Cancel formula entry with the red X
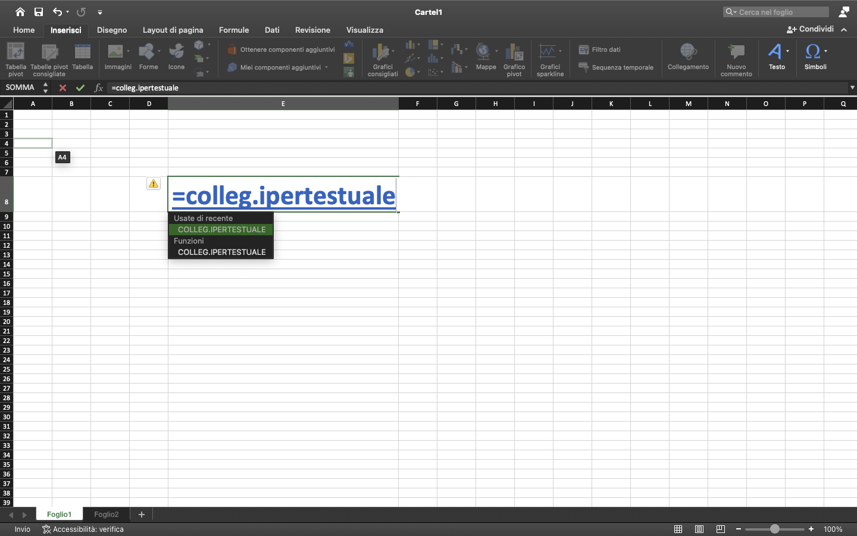The height and width of the screenshot is (536, 857). click(x=62, y=88)
